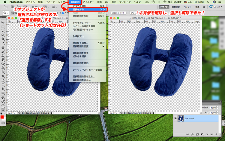Select the Spot Healing Brush tool

(x=3, y=48)
